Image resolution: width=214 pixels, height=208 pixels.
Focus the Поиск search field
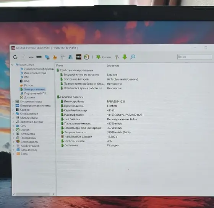tap(195, 57)
